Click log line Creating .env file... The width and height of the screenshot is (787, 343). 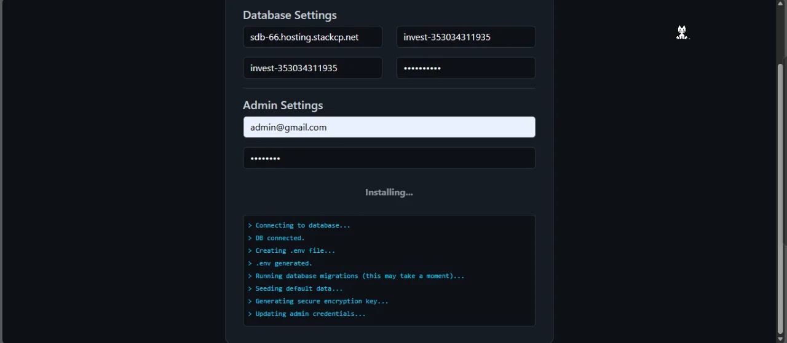point(291,250)
